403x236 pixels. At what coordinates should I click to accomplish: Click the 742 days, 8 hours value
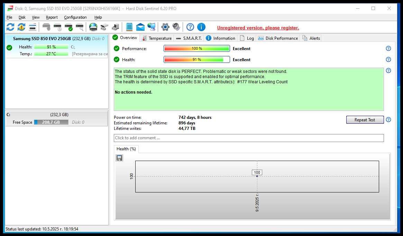tap(195, 117)
